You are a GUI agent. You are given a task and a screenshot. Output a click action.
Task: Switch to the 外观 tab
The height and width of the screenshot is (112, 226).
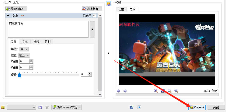36,42
